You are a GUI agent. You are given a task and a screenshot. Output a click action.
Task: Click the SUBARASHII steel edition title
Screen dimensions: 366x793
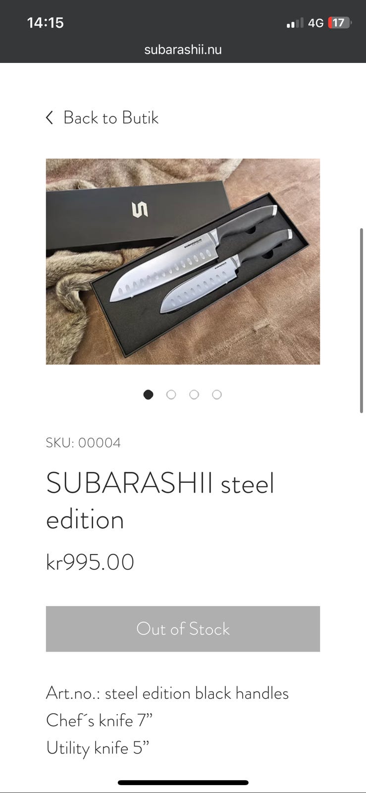(x=160, y=501)
